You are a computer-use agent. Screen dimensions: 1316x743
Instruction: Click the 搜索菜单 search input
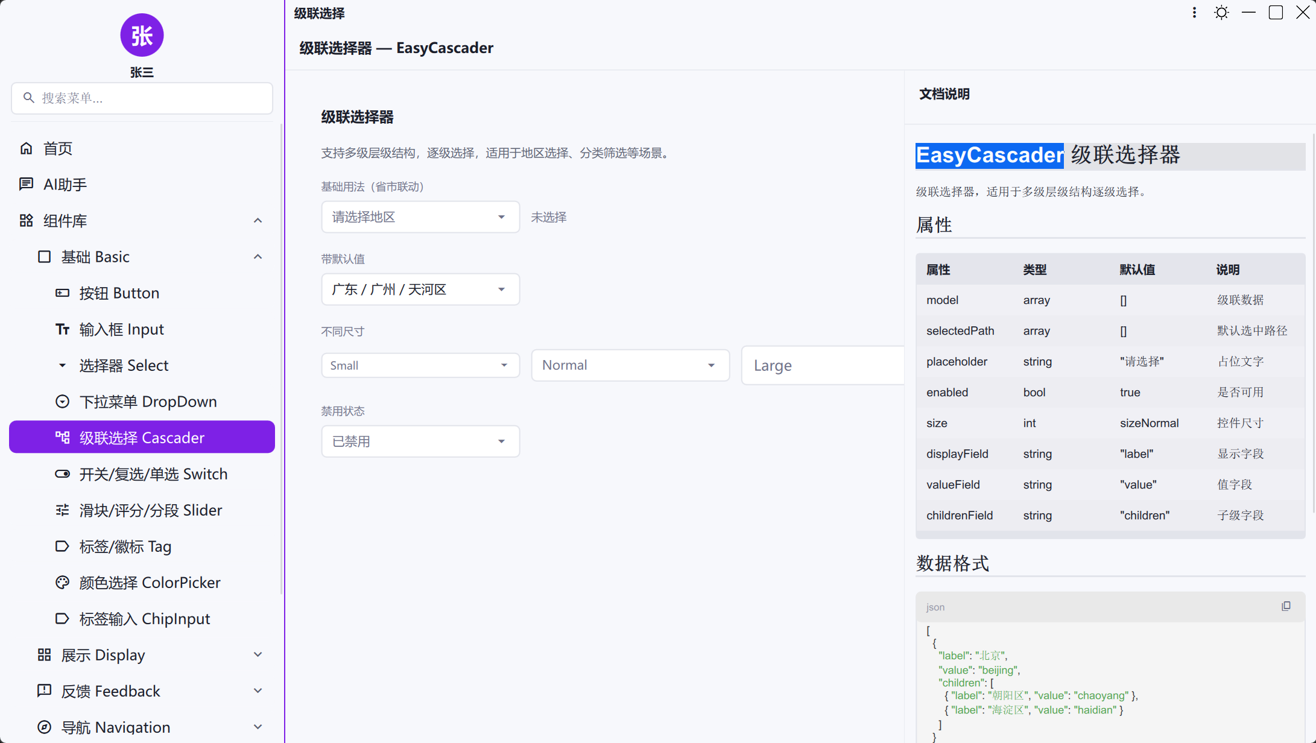[x=142, y=98]
